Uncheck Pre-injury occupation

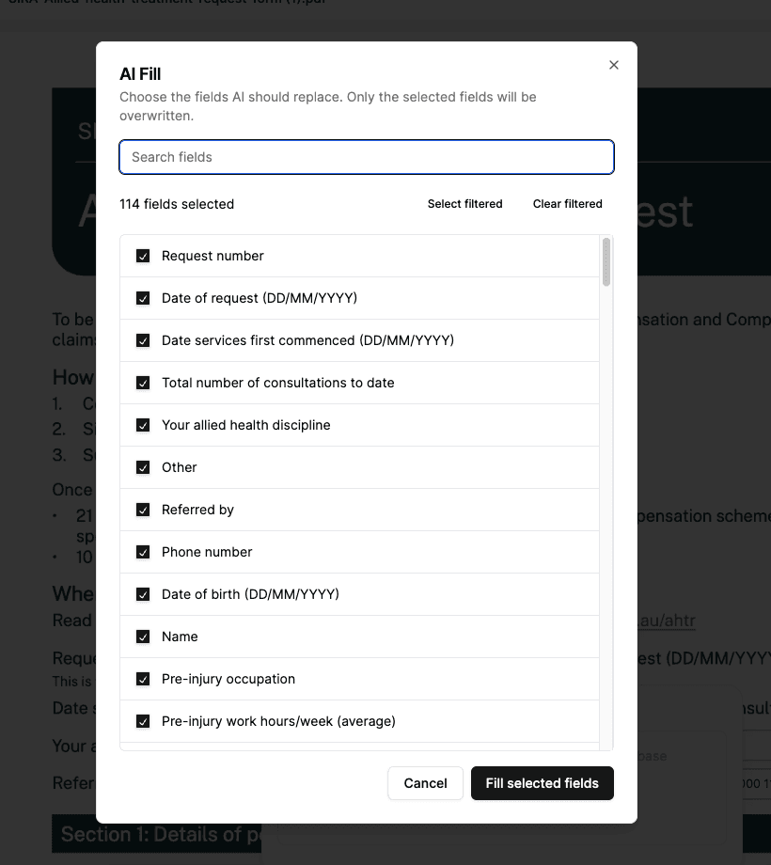pos(143,678)
